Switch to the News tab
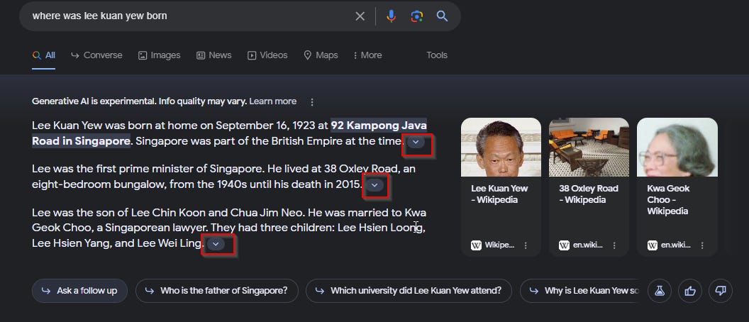749x322 pixels. [x=213, y=55]
